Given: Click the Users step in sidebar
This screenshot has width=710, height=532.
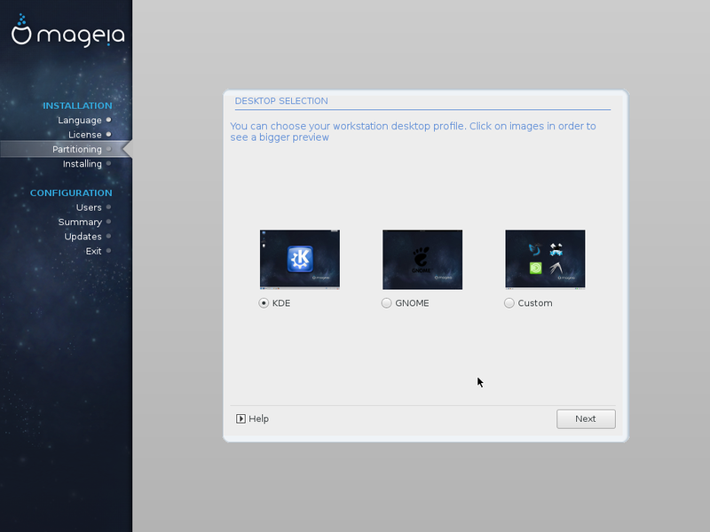Looking at the screenshot, I should pyautogui.click(x=89, y=207).
